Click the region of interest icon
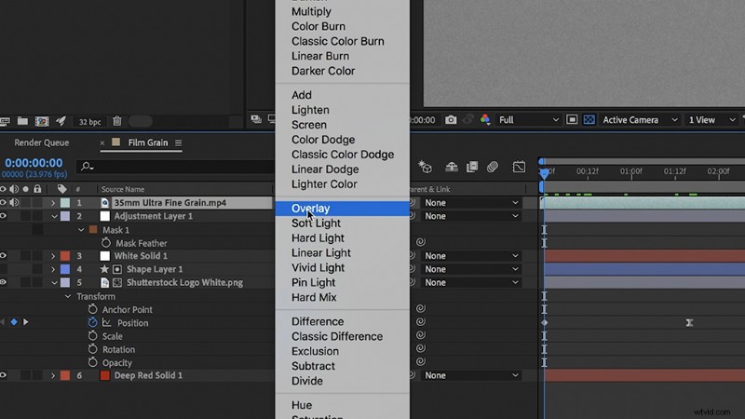 (x=572, y=120)
